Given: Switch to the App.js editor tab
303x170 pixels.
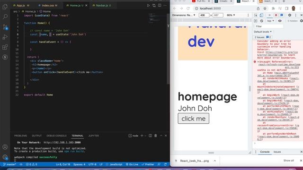Looking at the screenshot, I should point(21,5).
